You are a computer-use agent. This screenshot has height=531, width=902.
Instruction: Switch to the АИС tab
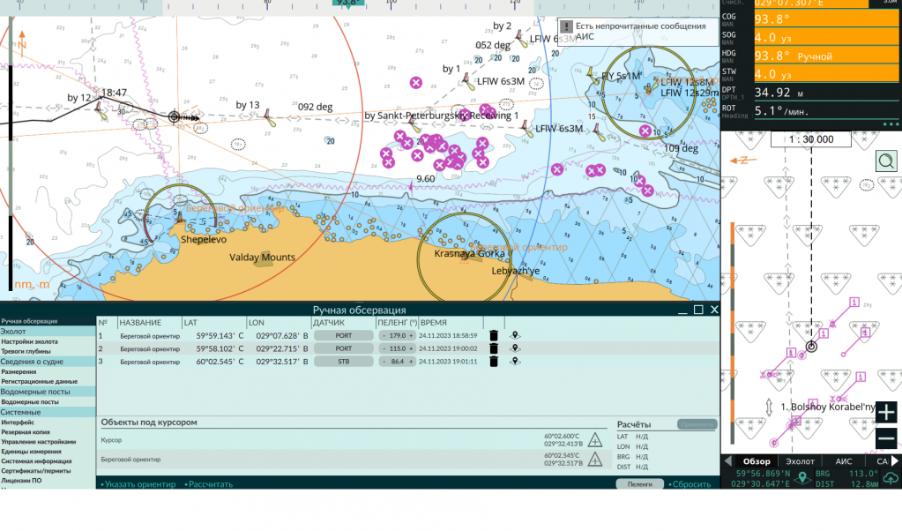(843, 461)
